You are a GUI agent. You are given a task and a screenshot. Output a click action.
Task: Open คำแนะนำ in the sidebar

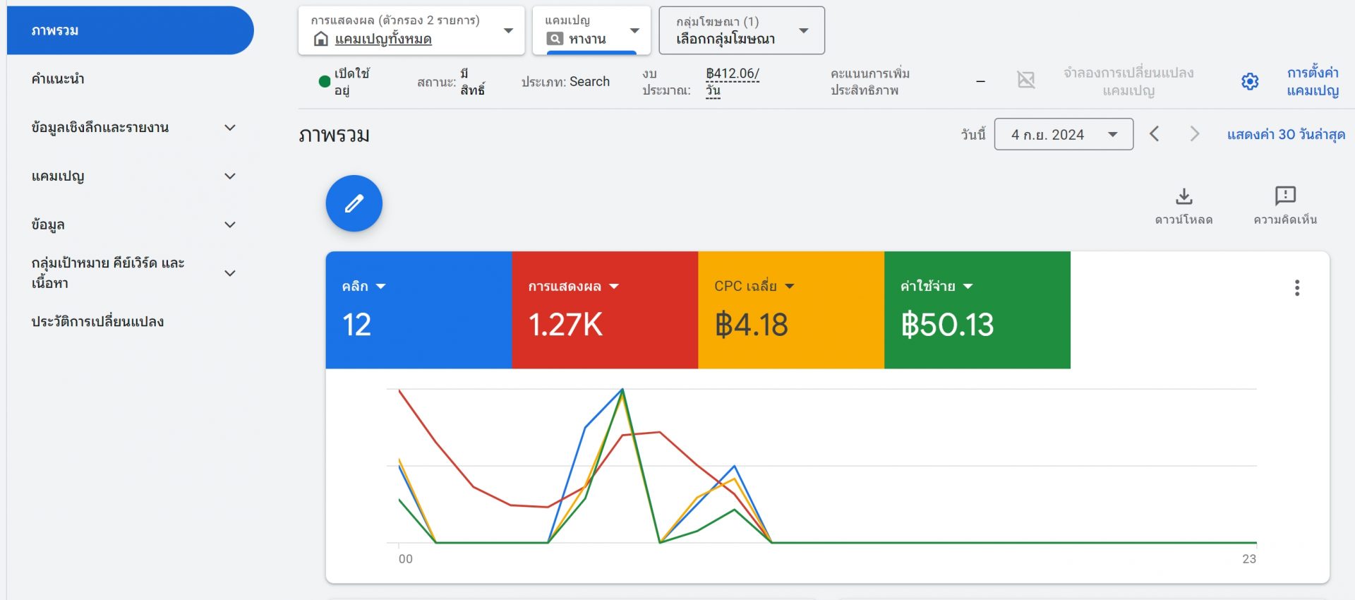(58, 79)
